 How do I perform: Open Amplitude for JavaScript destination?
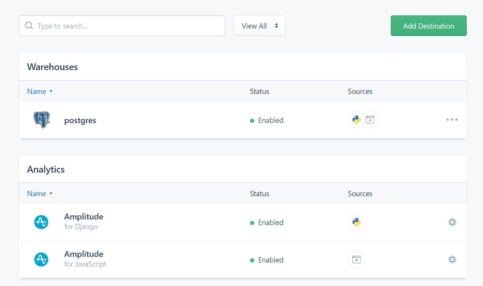tap(84, 254)
